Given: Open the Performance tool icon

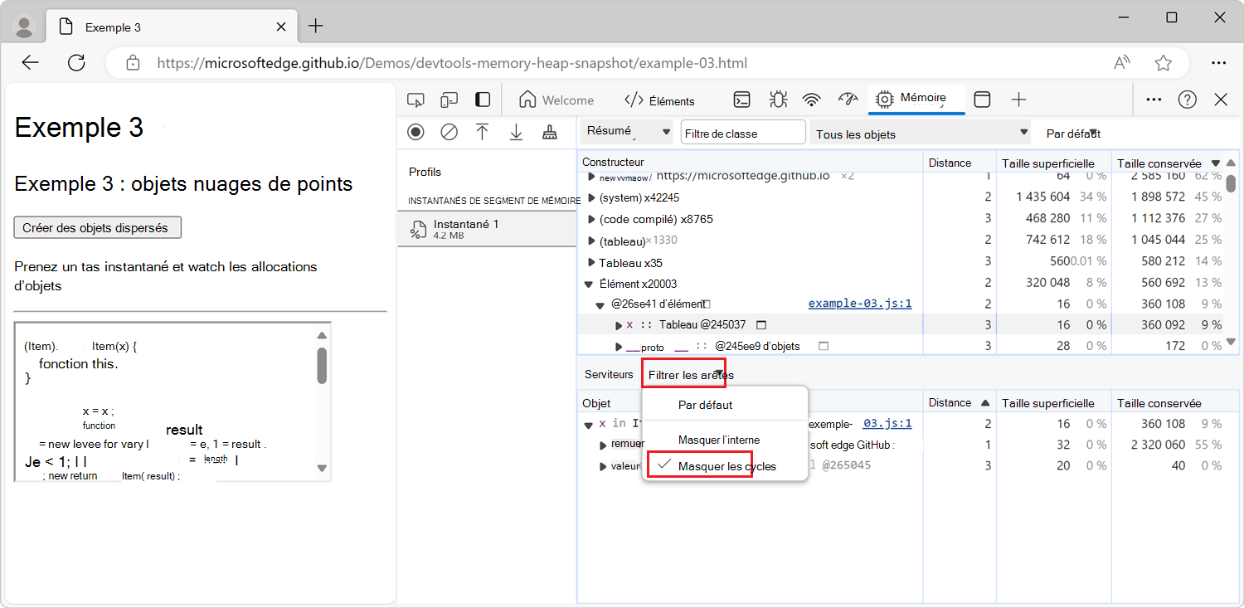Looking at the screenshot, I should (847, 100).
